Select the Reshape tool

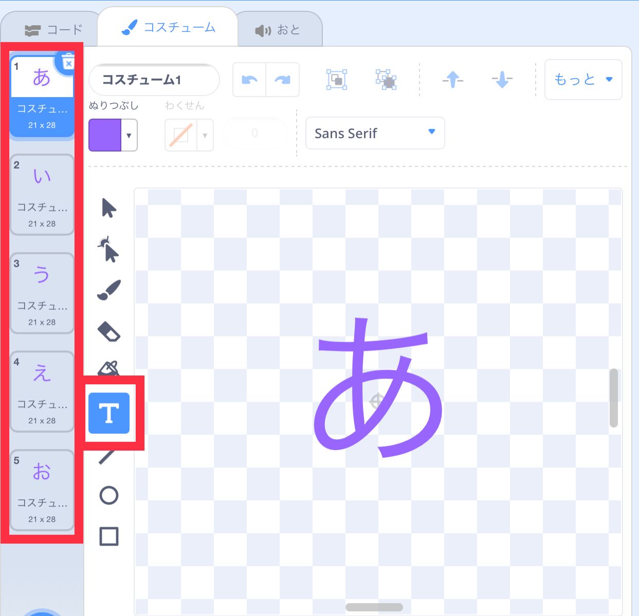click(109, 249)
